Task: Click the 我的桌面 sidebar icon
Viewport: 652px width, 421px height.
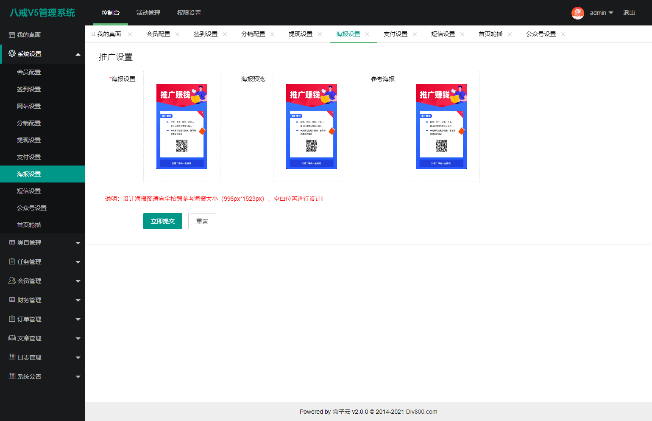Action: (x=12, y=35)
